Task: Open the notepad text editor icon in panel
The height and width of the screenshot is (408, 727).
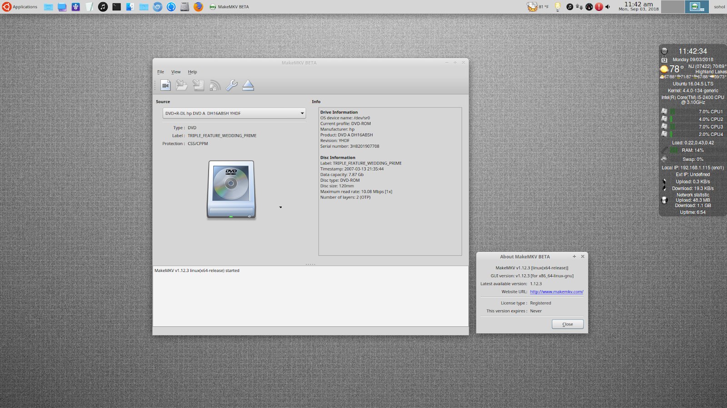Action: 89,7
